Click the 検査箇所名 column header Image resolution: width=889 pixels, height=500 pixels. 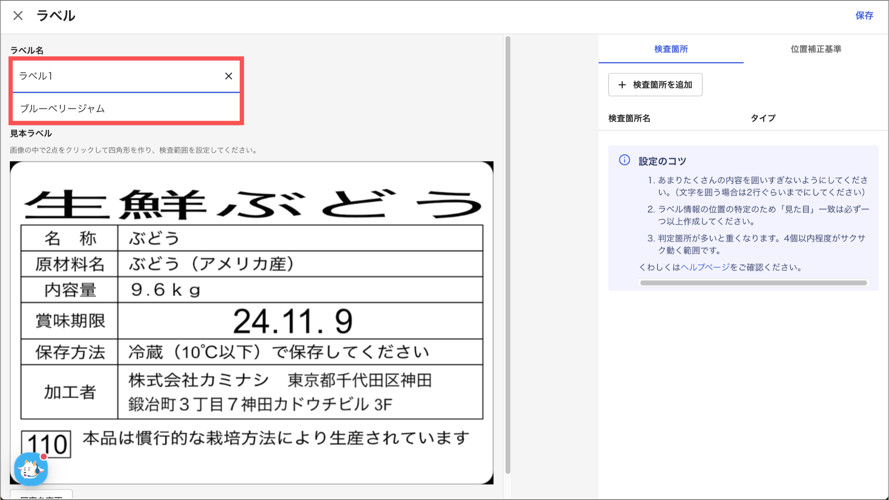[629, 118]
